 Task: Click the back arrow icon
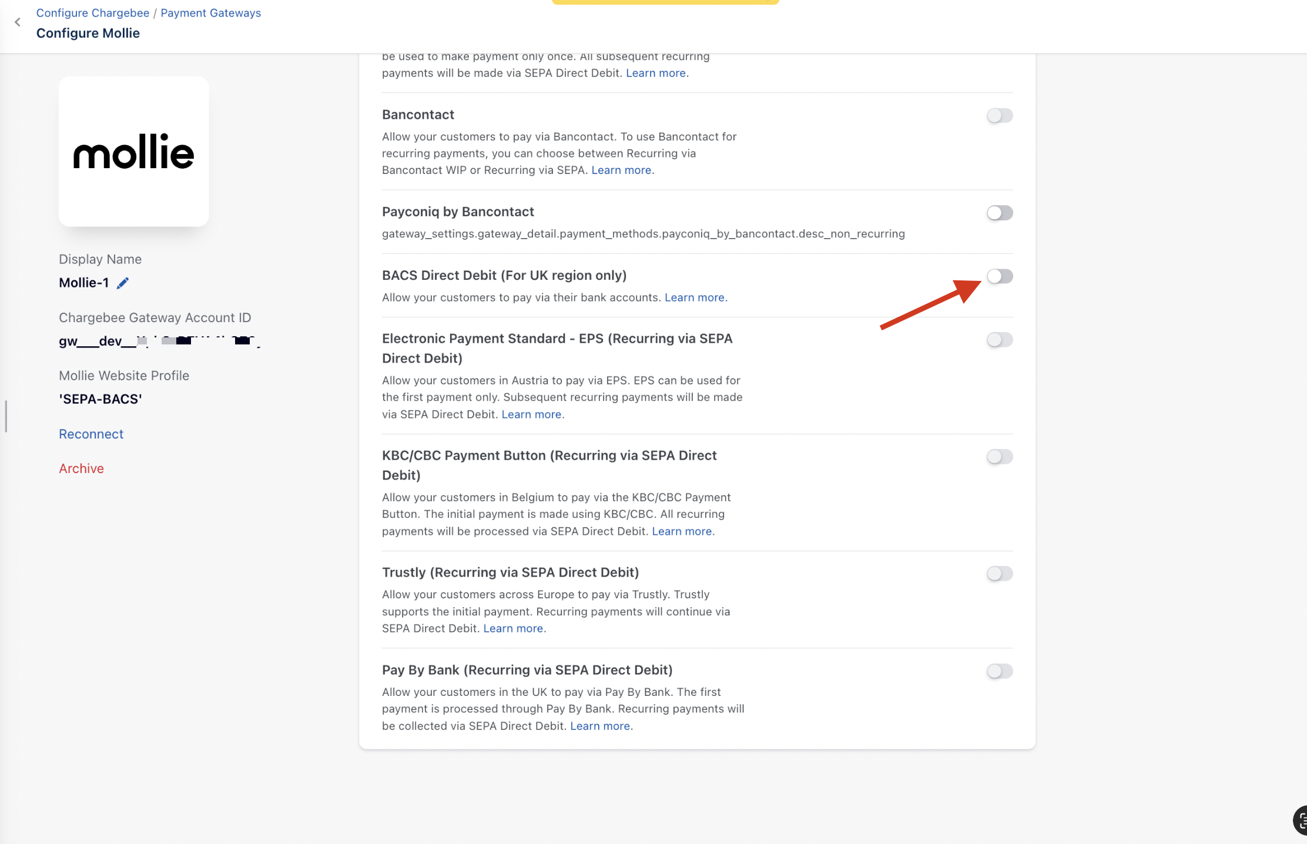click(18, 22)
